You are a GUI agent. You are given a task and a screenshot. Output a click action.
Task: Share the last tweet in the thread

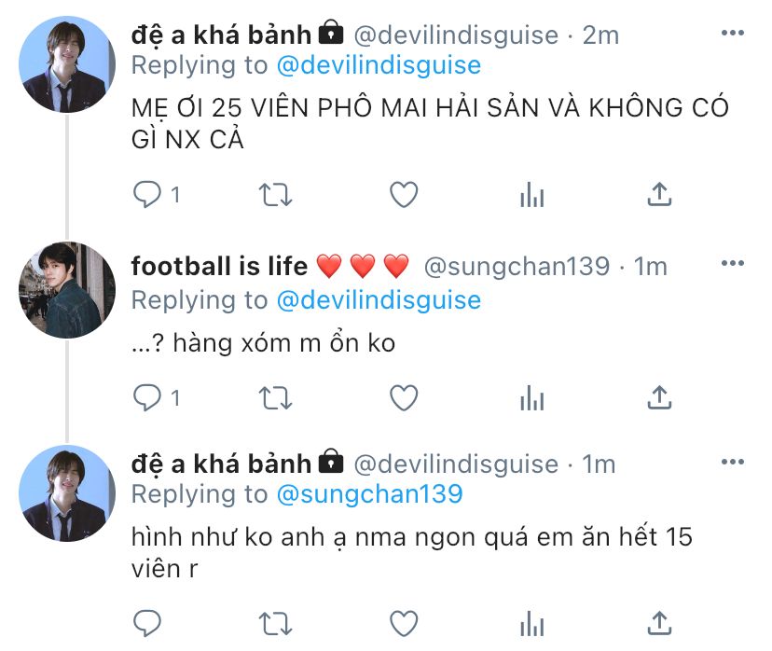coord(659,623)
